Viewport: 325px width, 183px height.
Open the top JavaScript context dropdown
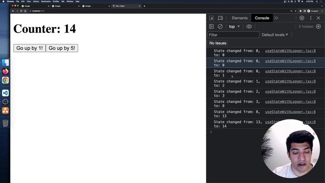(x=234, y=26)
